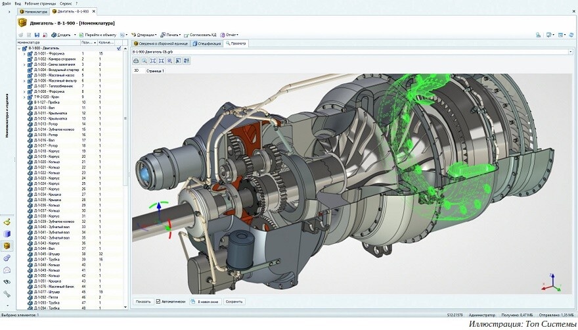The height and width of the screenshot is (330, 578).
Task: Click the В новом окне button
Action: click(x=206, y=302)
